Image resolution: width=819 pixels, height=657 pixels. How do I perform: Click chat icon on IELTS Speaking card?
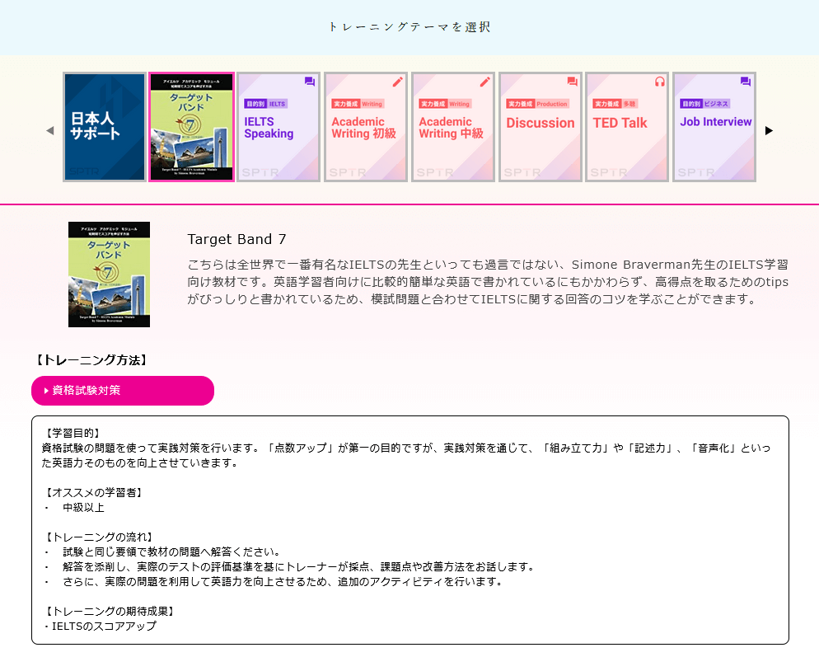(x=310, y=82)
